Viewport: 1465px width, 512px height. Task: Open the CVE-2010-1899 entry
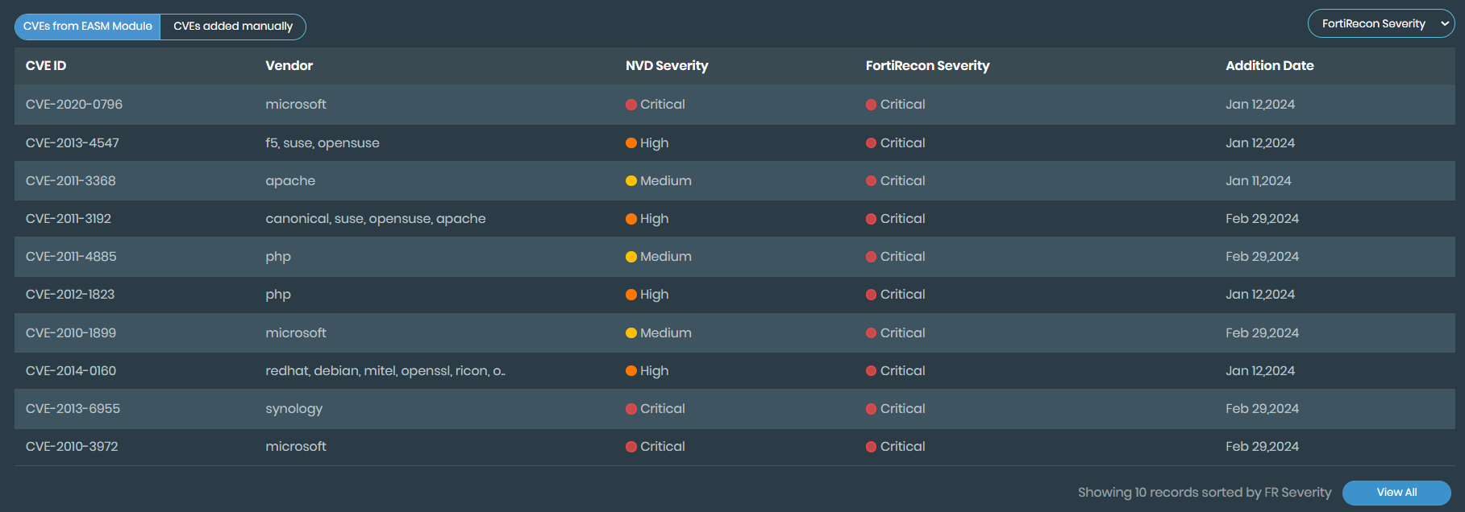point(71,333)
